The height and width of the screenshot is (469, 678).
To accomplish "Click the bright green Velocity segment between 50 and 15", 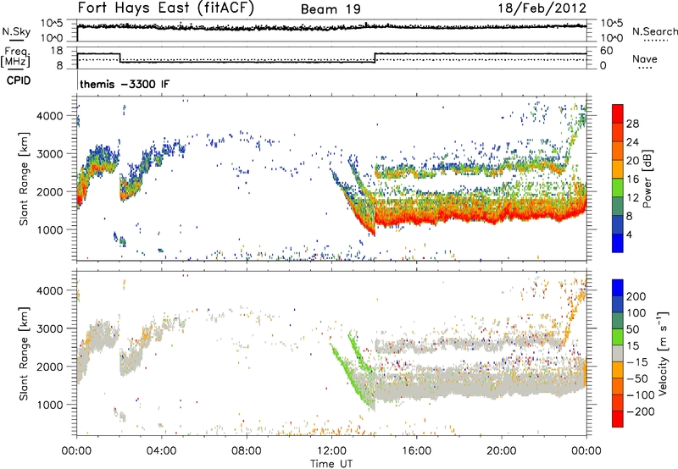I will (x=618, y=337).
